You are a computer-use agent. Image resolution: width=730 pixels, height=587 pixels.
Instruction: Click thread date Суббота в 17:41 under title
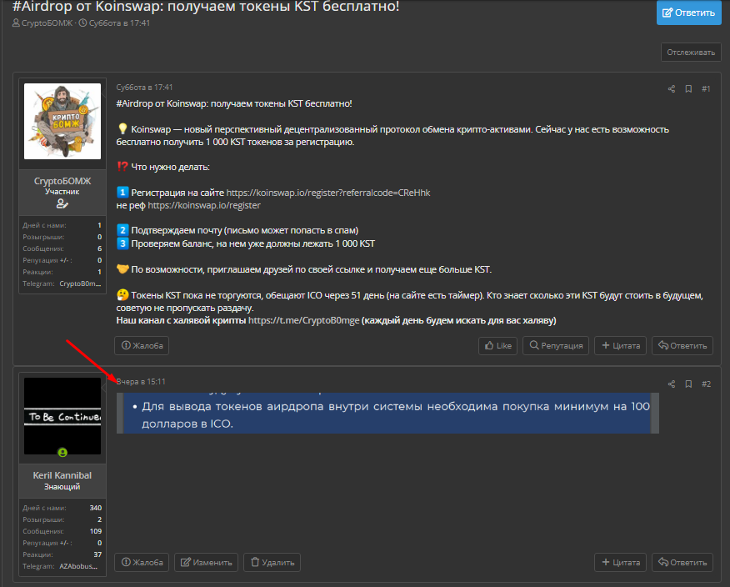click(119, 23)
